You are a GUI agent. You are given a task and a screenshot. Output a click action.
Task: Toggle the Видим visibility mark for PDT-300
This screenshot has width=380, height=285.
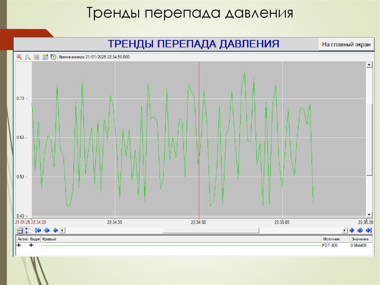pyautogui.click(x=31, y=245)
